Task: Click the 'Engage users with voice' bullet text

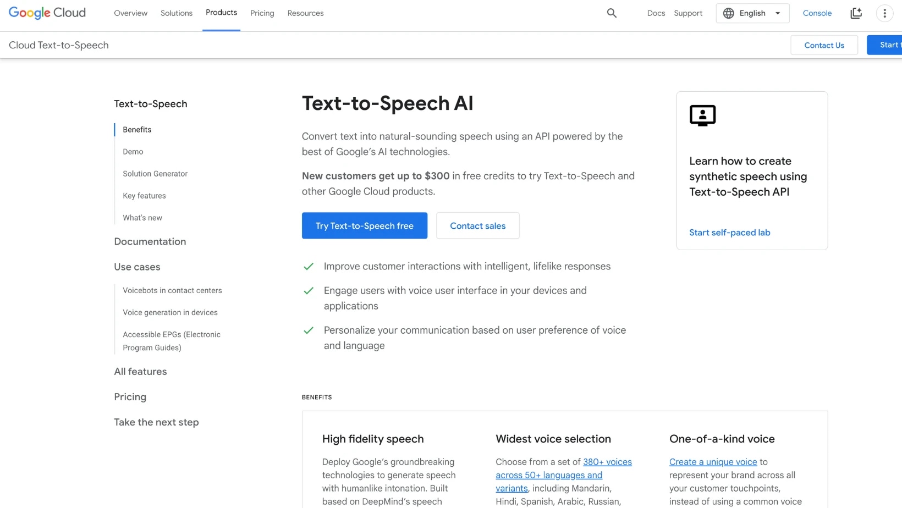Action: pyautogui.click(x=455, y=298)
